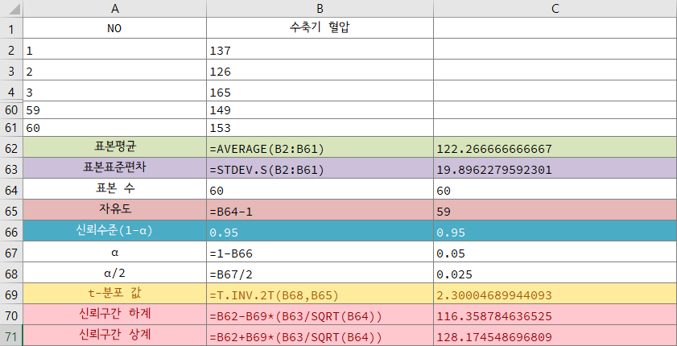
Task: Select cell containing value 149
Action: [320, 110]
